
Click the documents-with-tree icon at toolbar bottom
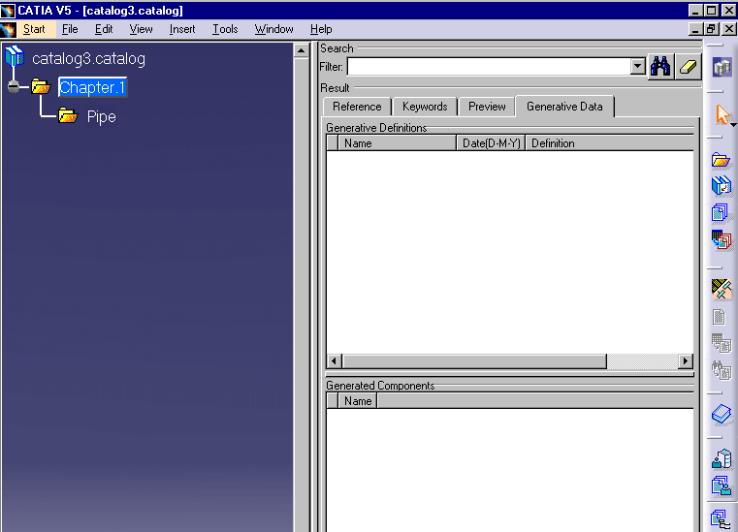point(721,519)
